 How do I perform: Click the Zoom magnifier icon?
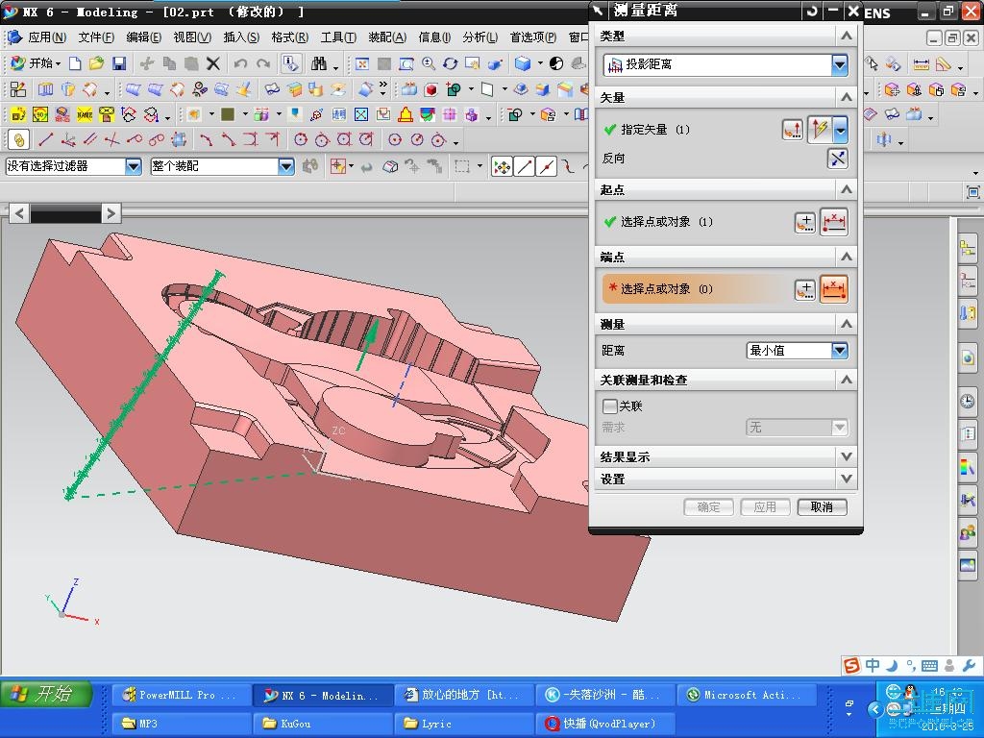428,63
